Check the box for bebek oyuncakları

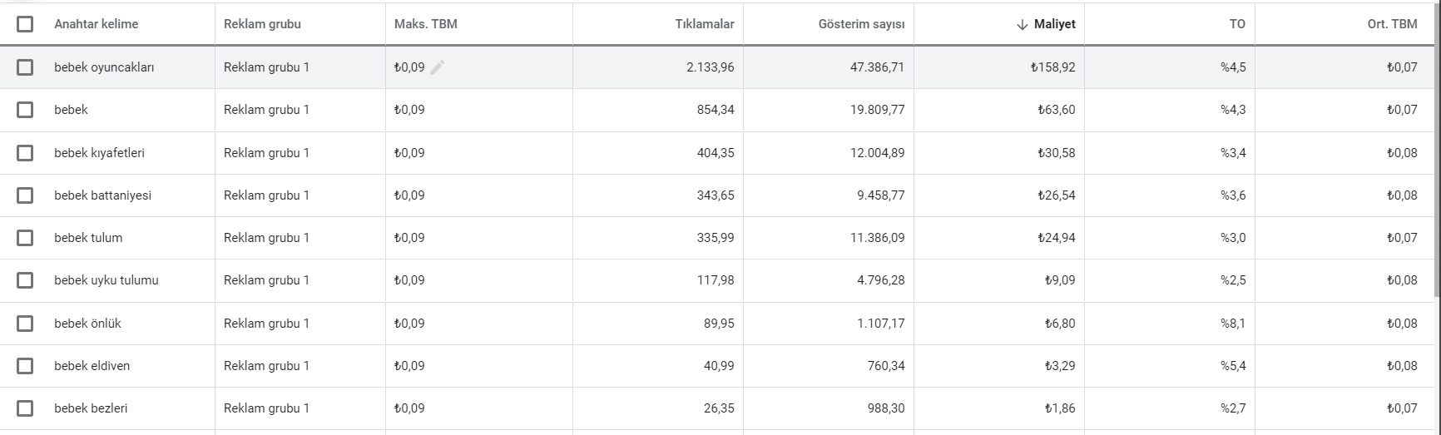point(25,67)
